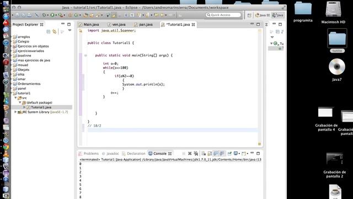Click Remove Launch icon in Console
Screen dimensions: 353x199
click(190, 154)
